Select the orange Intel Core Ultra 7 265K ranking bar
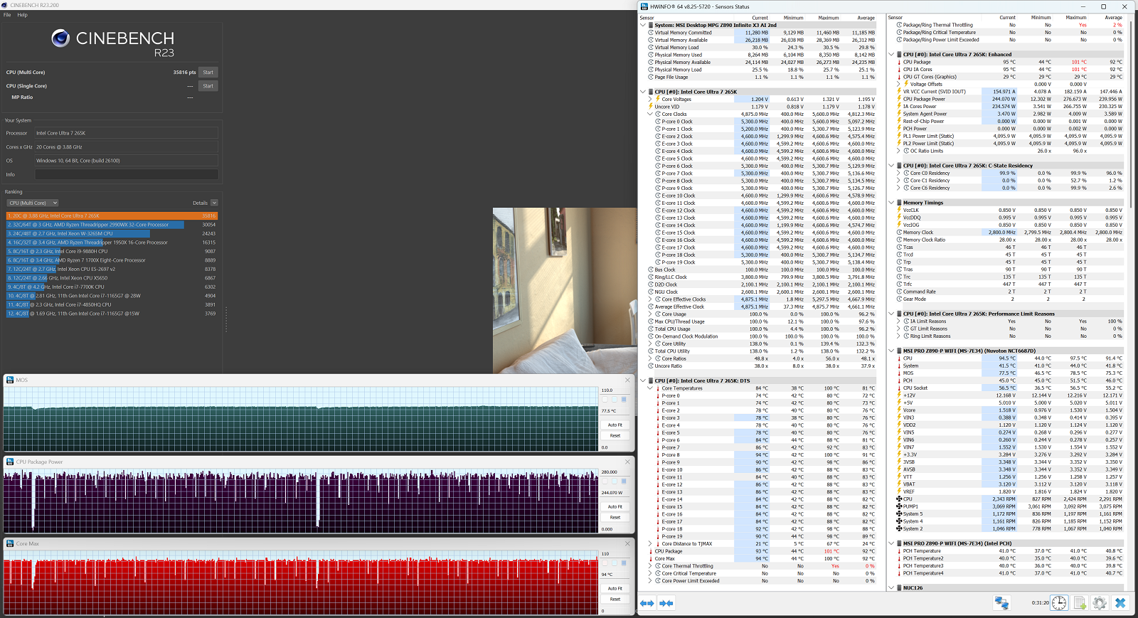1138x618 pixels. (x=112, y=215)
